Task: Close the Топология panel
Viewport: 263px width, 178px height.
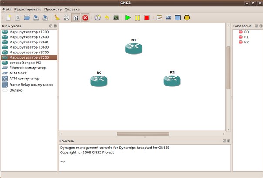Action: click(261, 26)
